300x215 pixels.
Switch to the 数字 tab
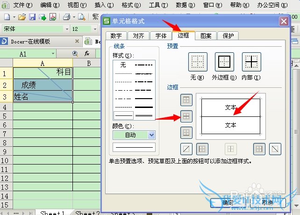[116, 36]
